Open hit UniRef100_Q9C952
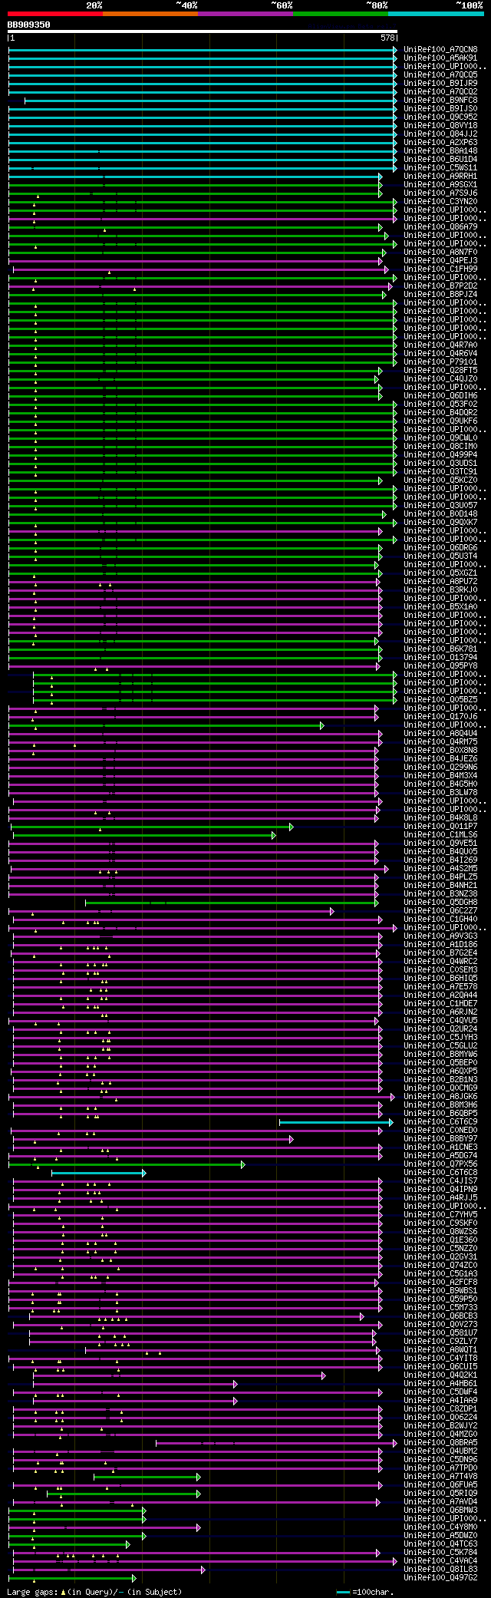This screenshot has height=1598, width=491. pos(440,117)
